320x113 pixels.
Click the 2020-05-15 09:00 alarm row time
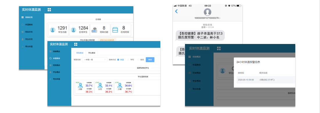(246, 80)
